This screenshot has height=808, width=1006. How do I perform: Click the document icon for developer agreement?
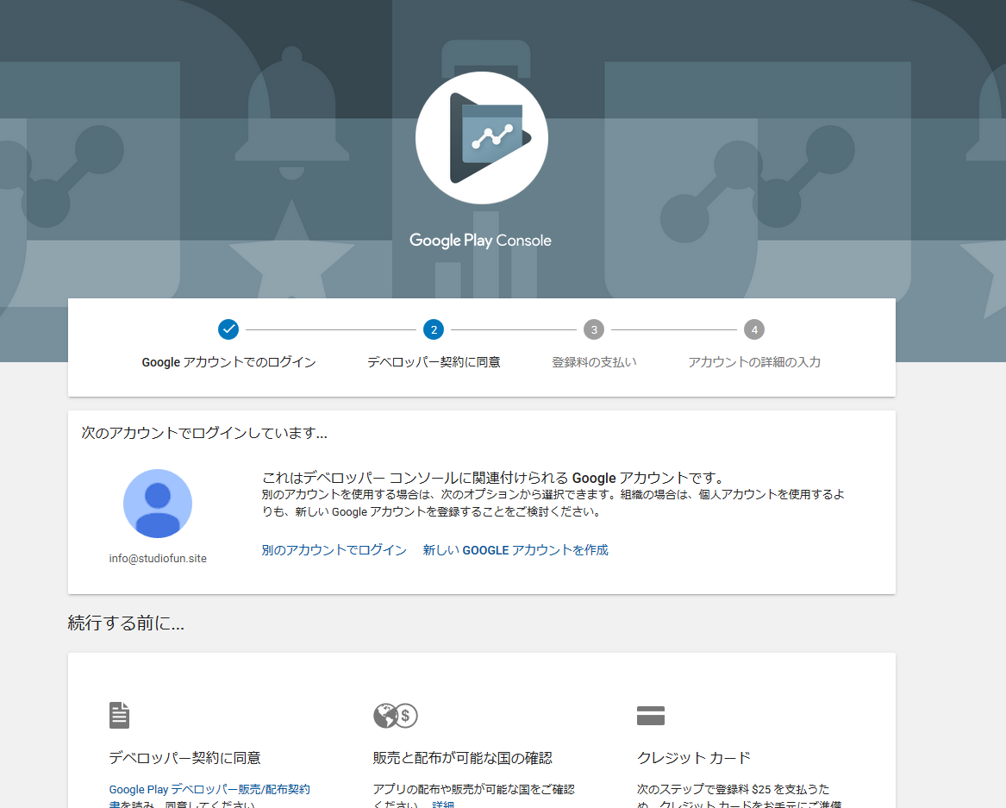pyautogui.click(x=119, y=715)
